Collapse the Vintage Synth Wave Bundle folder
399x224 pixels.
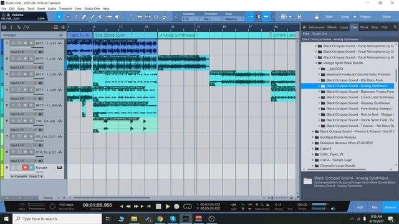(316, 63)
